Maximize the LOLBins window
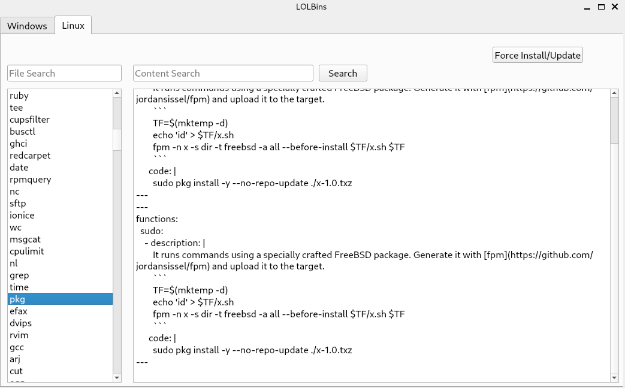 click(x=601, y=7)
